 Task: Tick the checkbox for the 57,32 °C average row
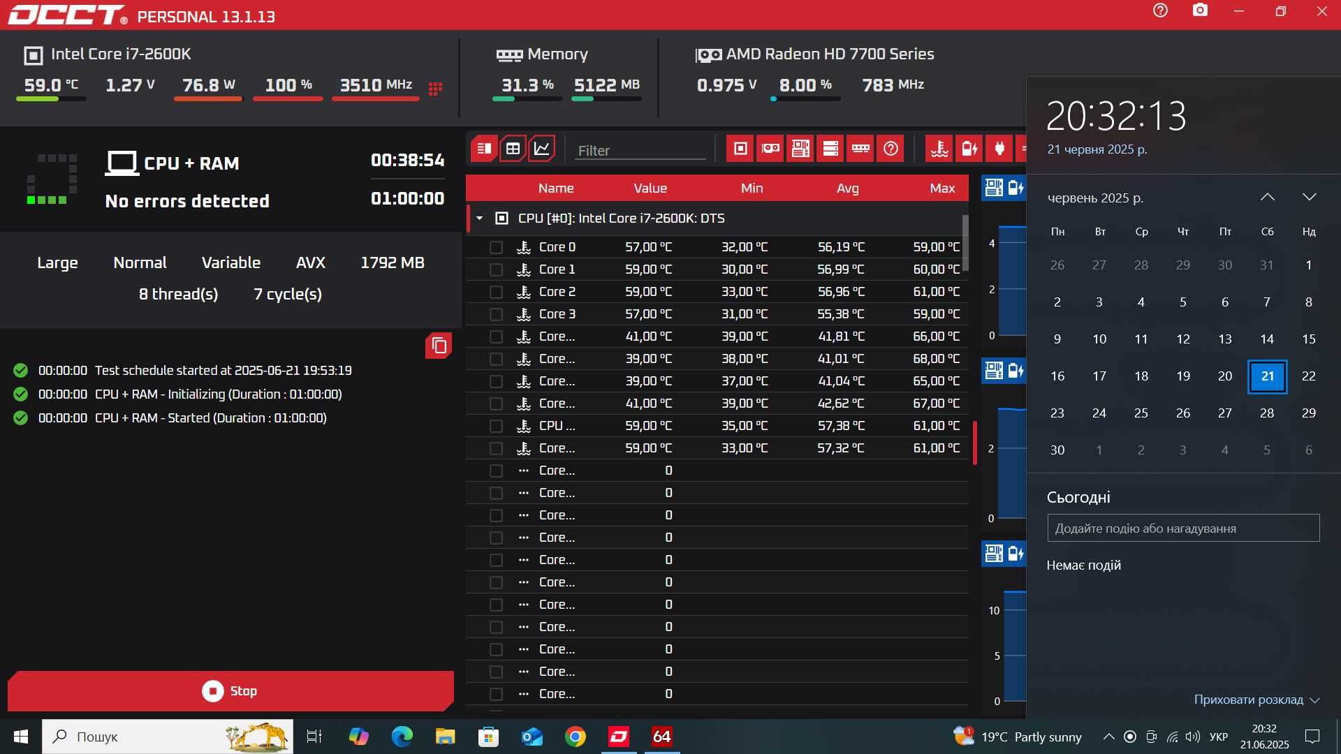pos(496,448)
